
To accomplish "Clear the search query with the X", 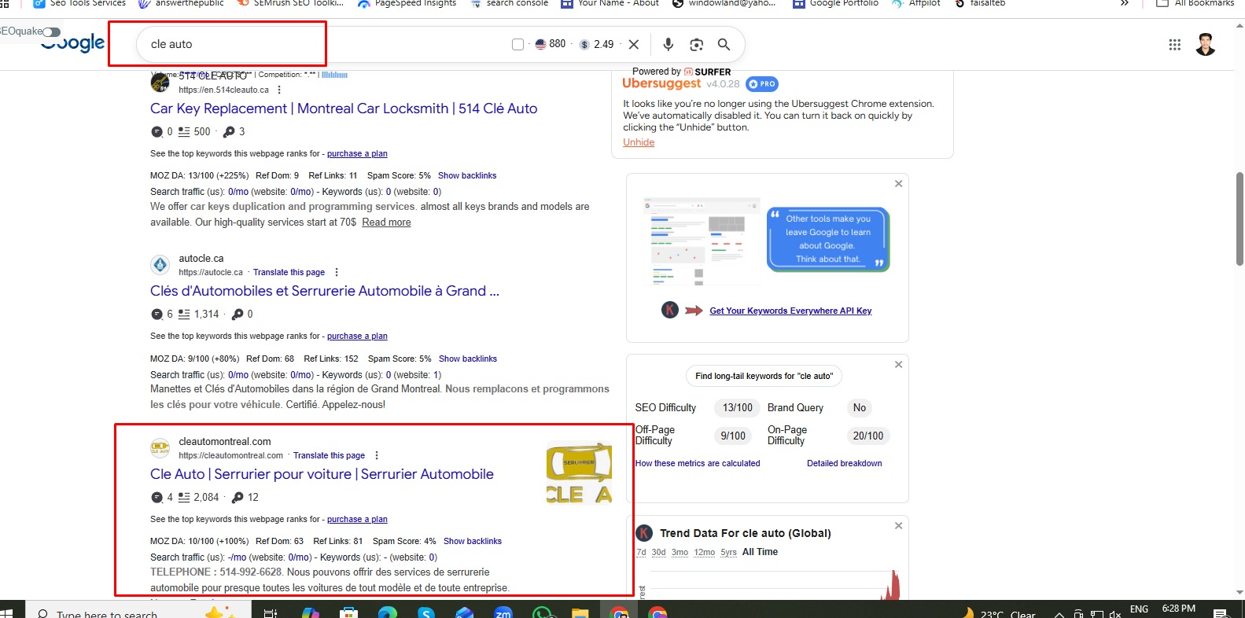I will pyautogui.click(x=634, y=44).
